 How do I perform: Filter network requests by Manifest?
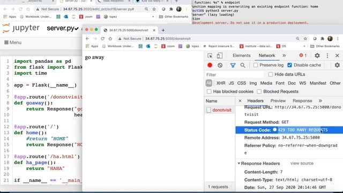(x=318, y=83)
